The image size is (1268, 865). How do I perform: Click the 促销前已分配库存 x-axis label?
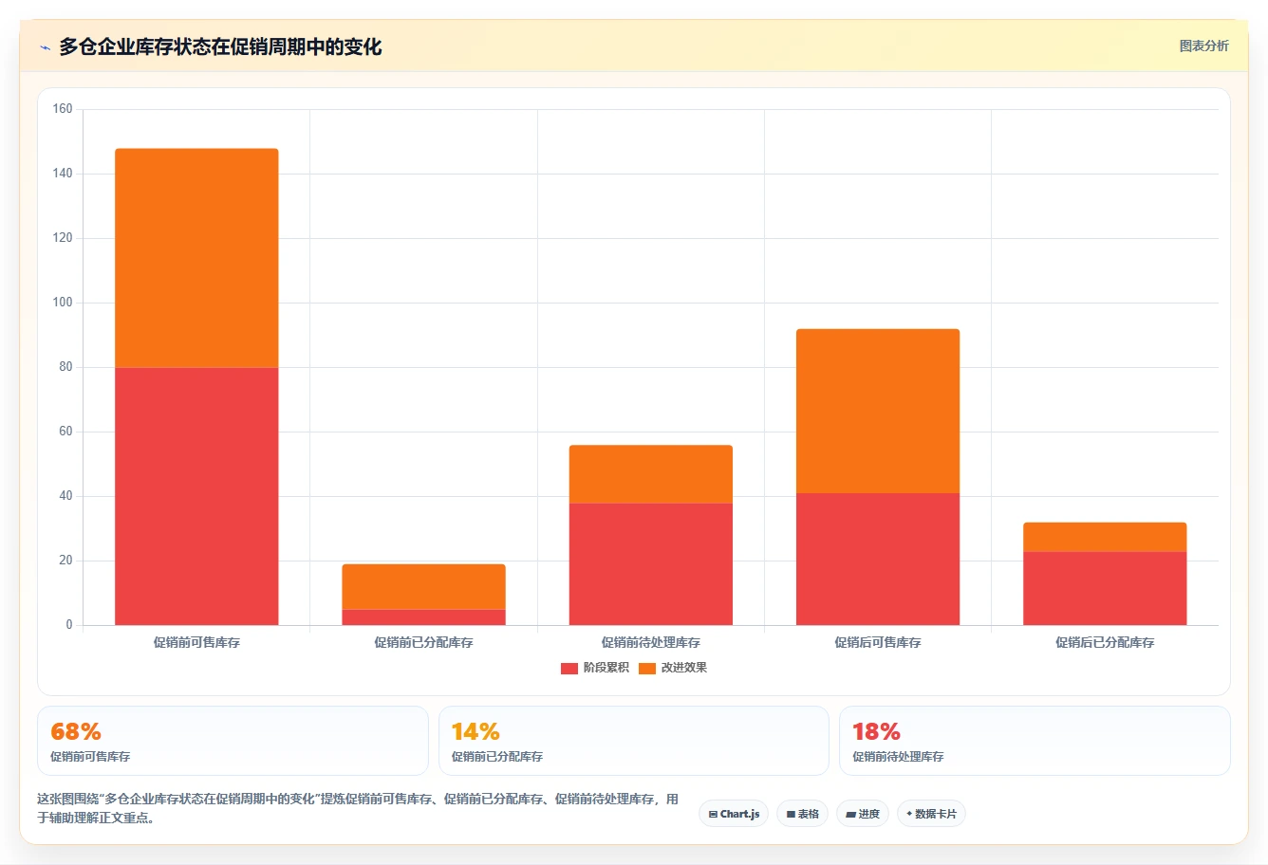coord(423,643)
